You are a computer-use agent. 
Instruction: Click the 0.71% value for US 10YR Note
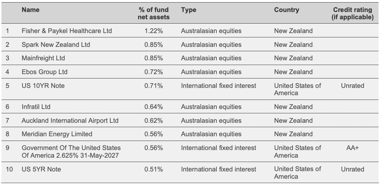click(x=153, y=86)
